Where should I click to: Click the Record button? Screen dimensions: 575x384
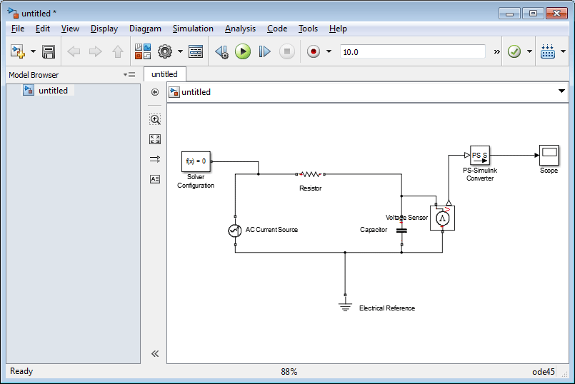[313, 51]
